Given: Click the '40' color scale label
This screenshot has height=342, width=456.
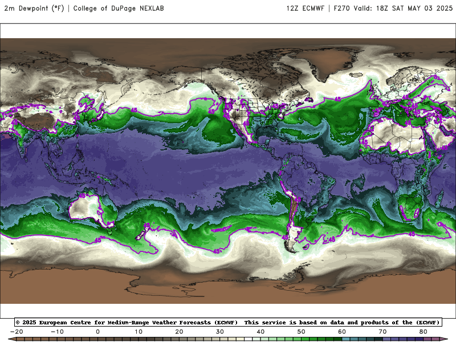Looking at the screenshot, I should [260, 332].
